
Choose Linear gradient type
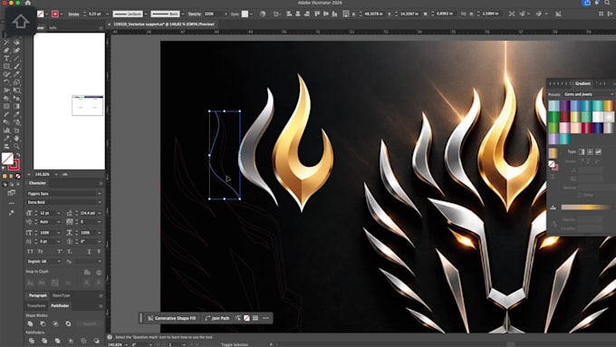(x=582, y=151)
